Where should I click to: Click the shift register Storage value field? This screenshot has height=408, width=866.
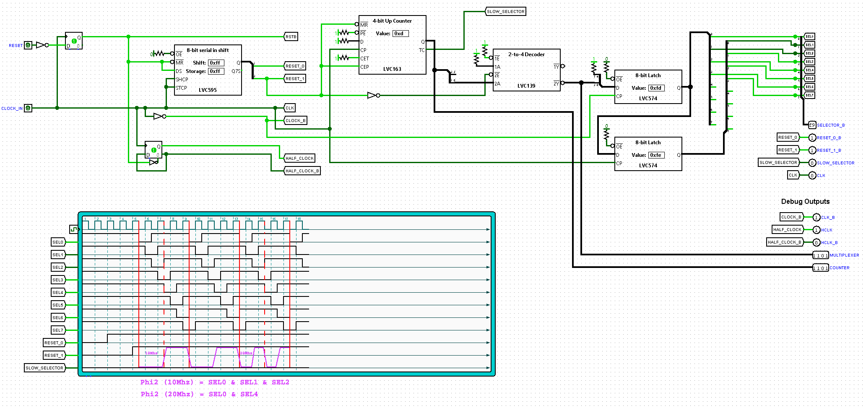pos(216,71)
